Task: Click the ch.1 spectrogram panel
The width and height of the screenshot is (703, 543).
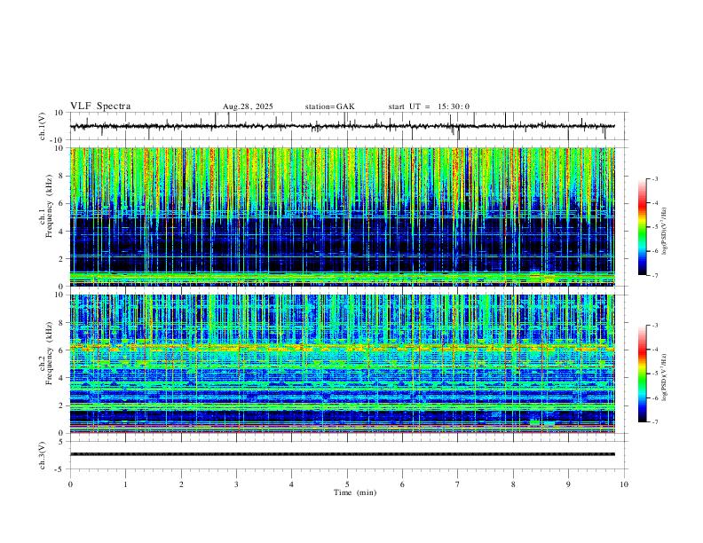Action: pyautogui.click(x=343, y=216)
